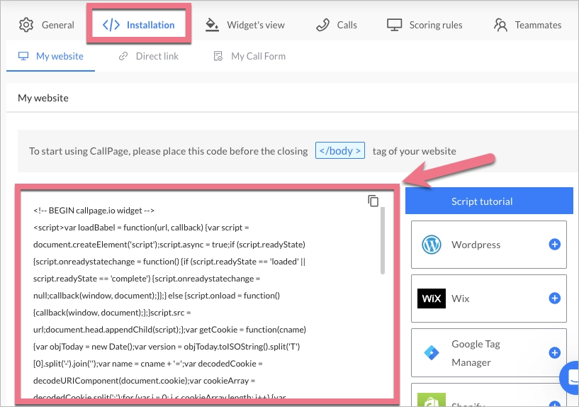Click the Wordpress logo icon
Screen dimensions: 579x407
point(432,245)
